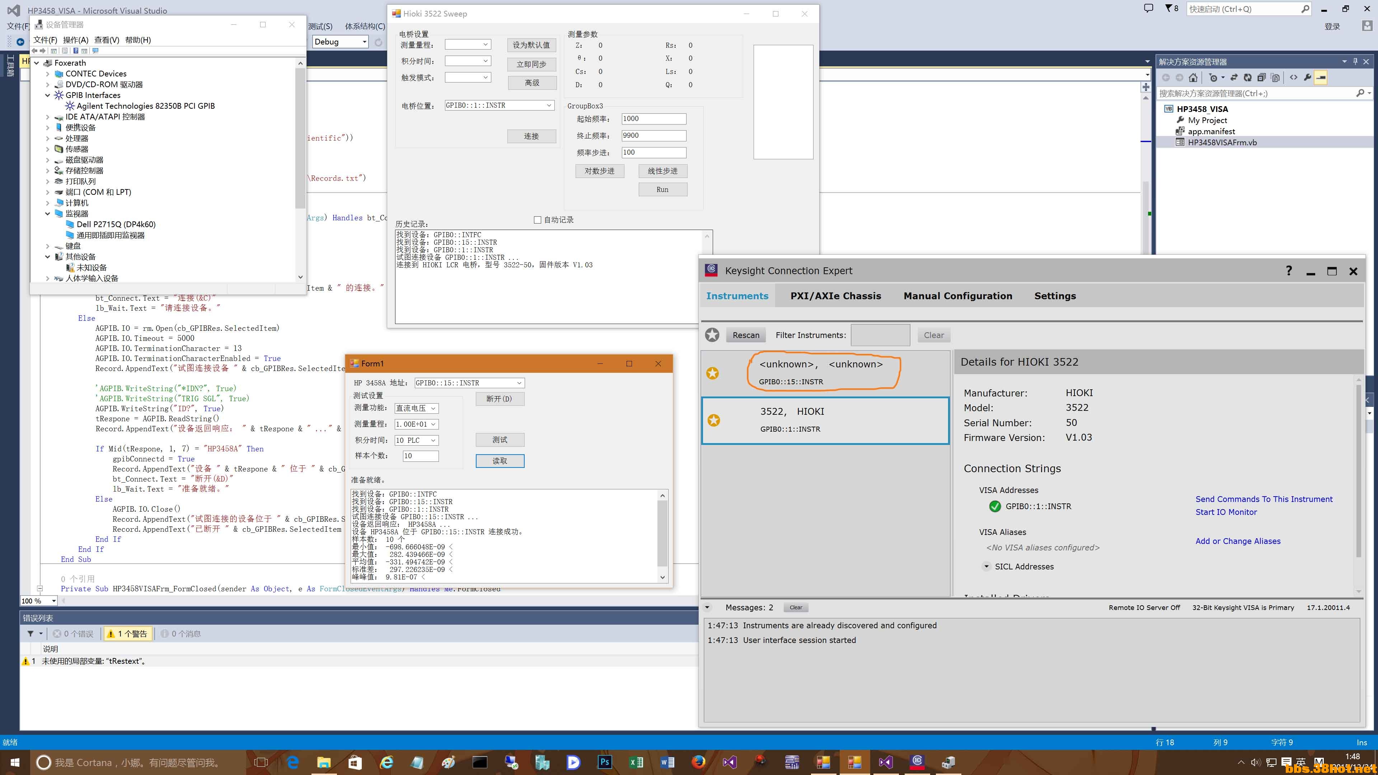Click Filter Instruments input field
The image size is (1378, 775).
tap(880, 335)
